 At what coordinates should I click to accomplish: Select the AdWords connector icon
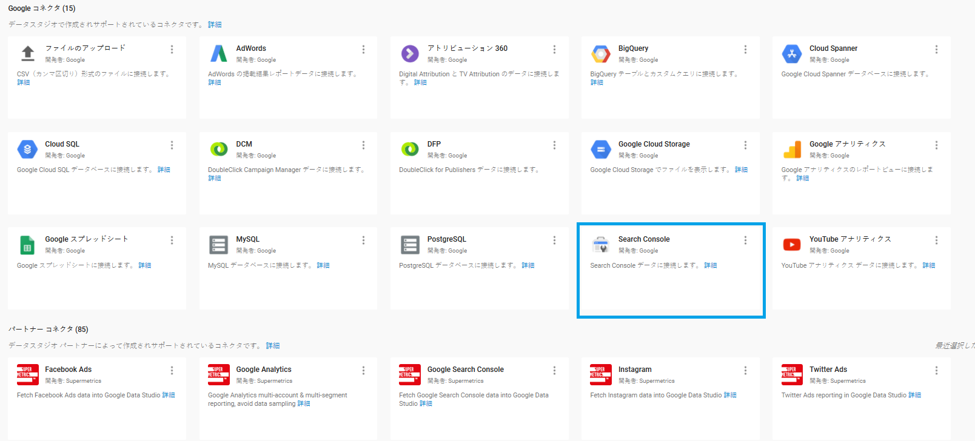pyautogui.click(x=219, y=53)
